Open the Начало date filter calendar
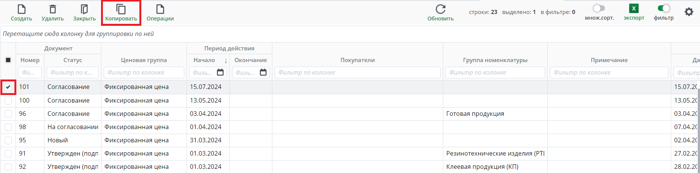This screenshot has width=700, height=173. 220,72
